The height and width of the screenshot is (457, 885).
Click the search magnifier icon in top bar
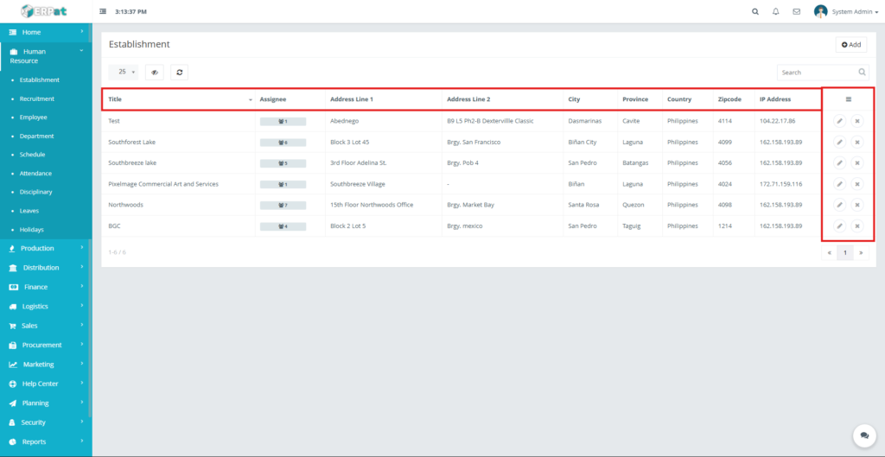coord(755,11)
